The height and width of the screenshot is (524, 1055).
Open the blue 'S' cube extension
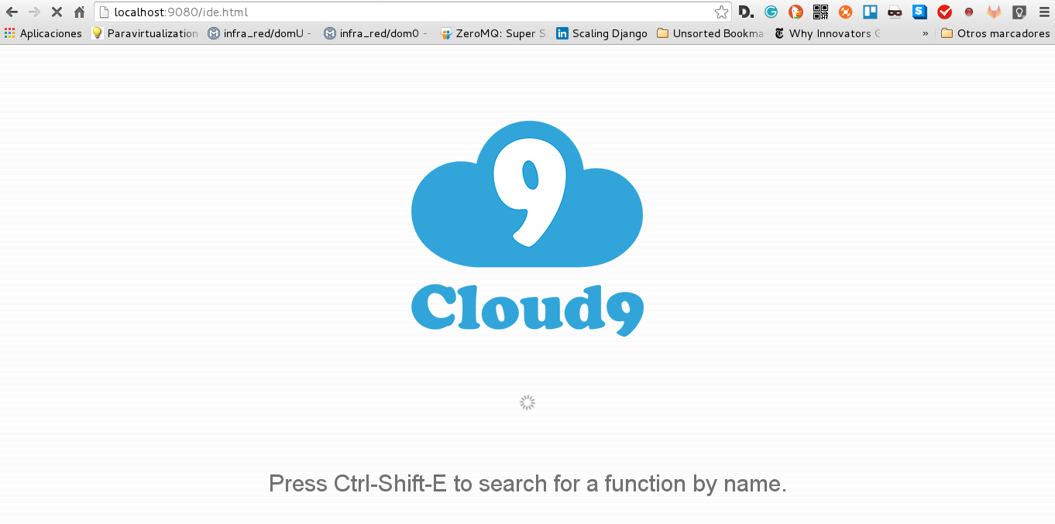pos(919,12)
